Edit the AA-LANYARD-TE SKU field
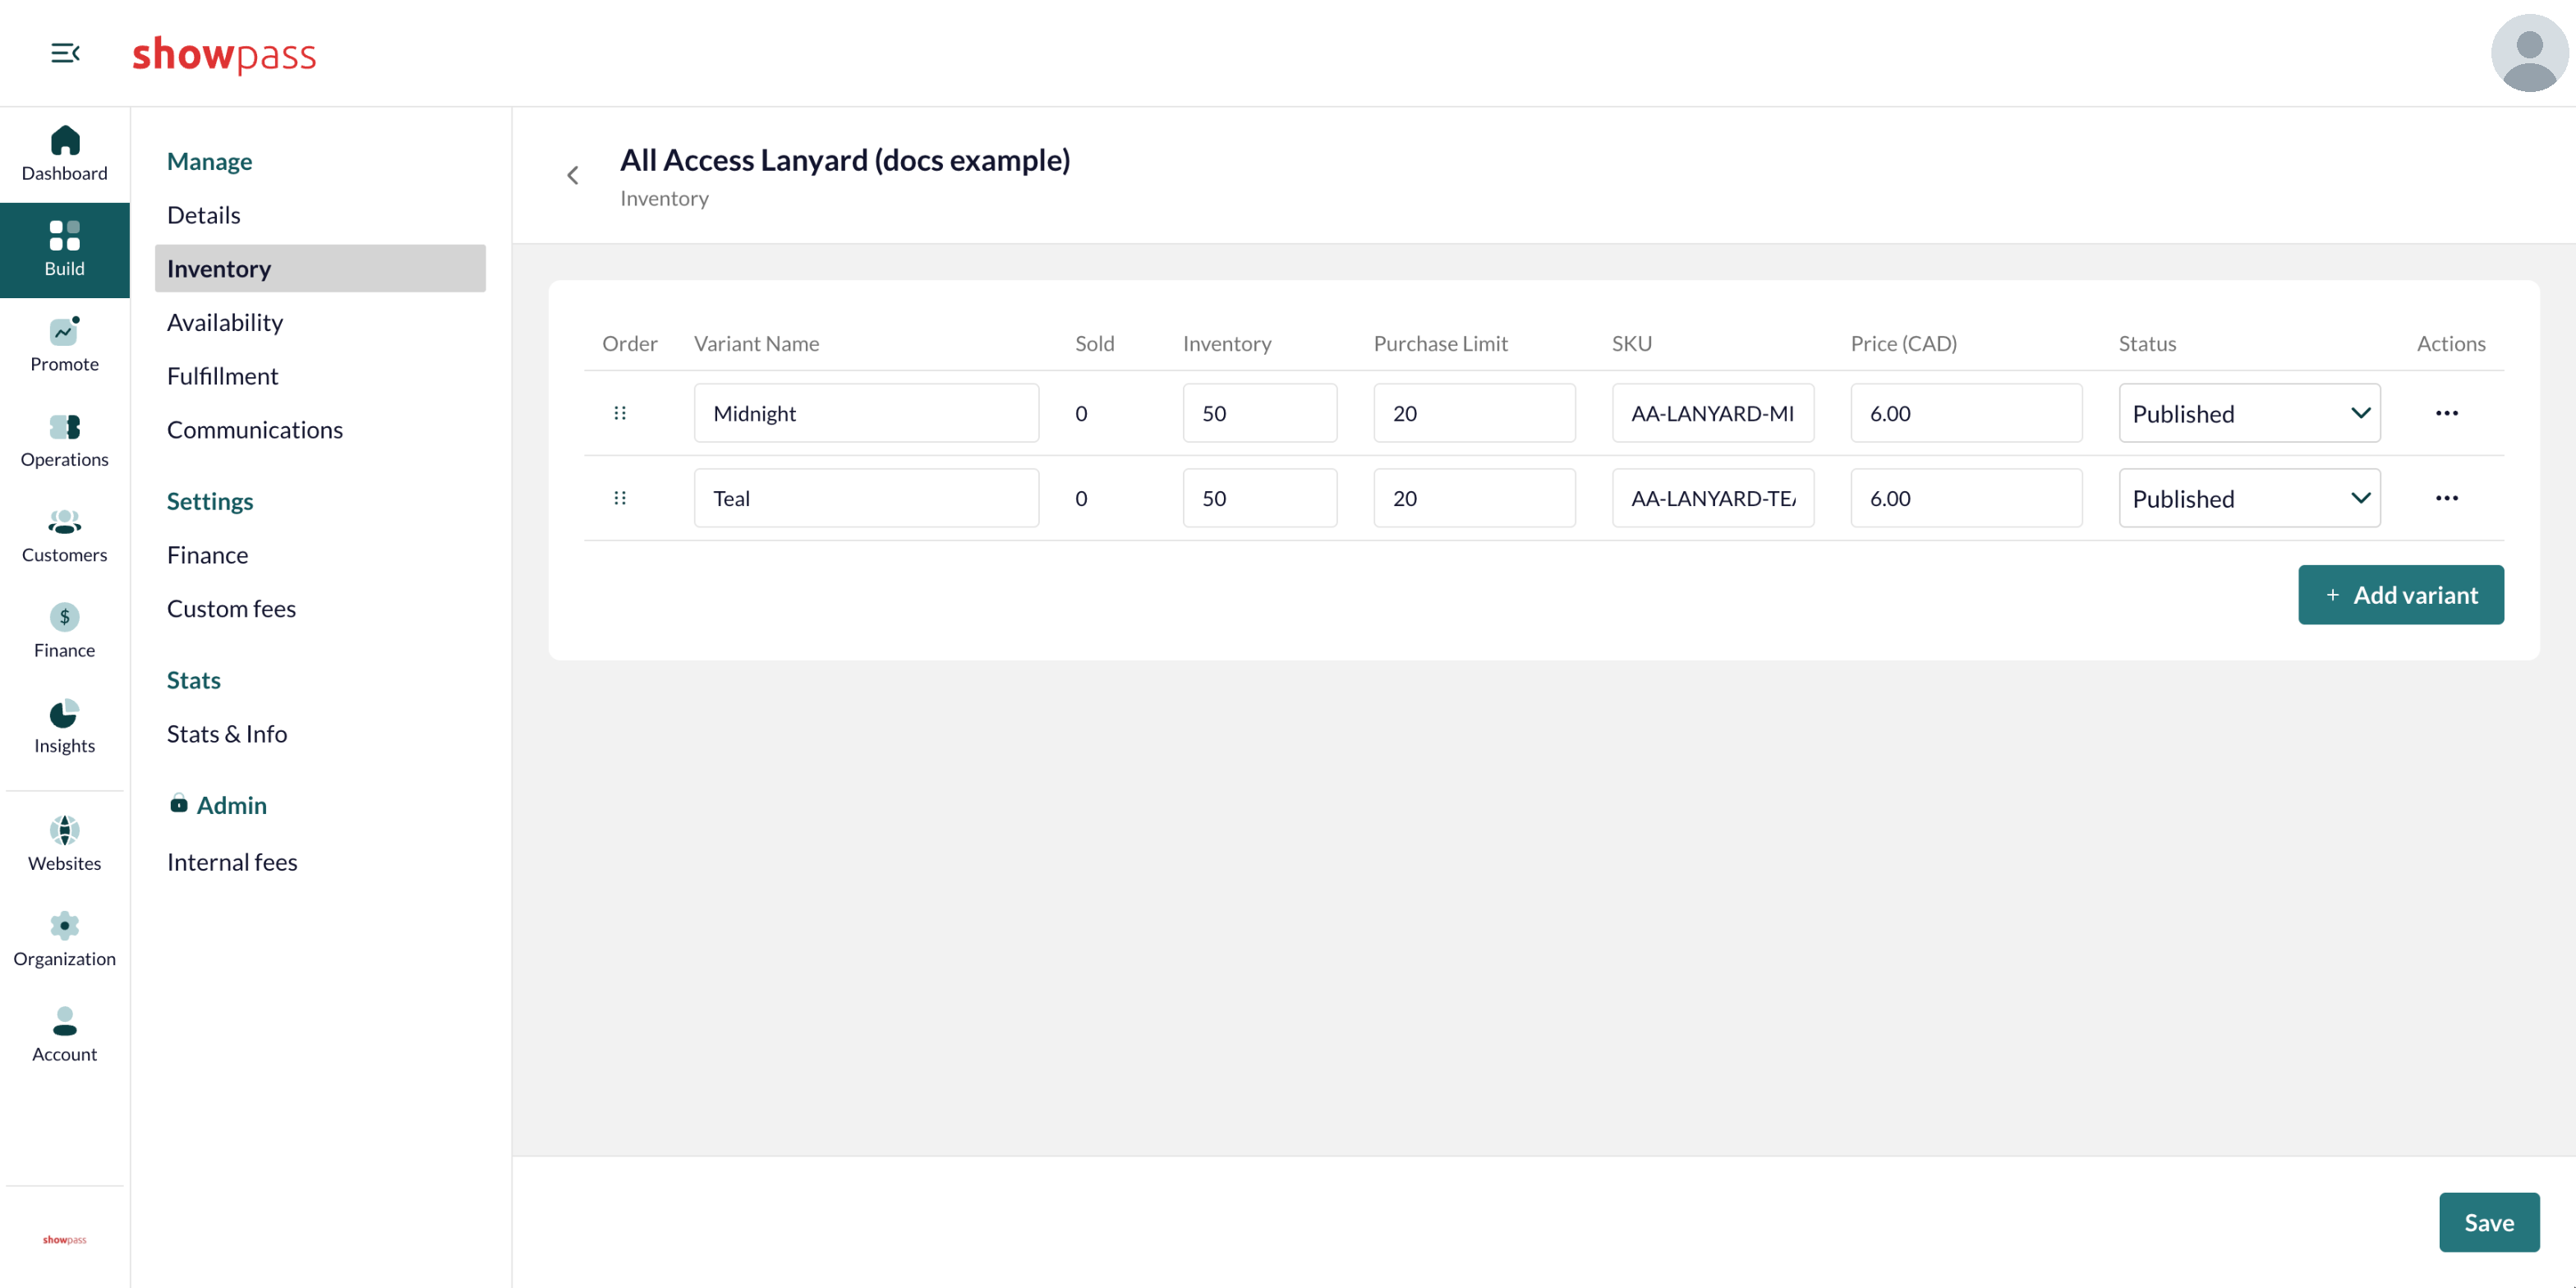The width and height of the screenshot is (2576, 1288). (1712, 498)
